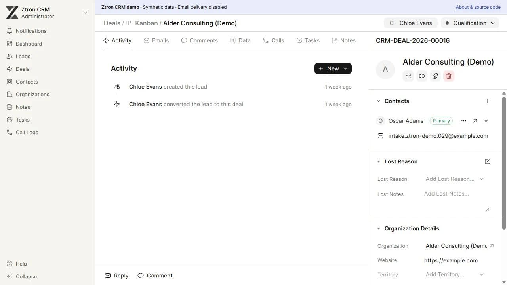Collapse the Lost Reason section
The height and width of the screenshot is (285, 507).
coord(378,161)
